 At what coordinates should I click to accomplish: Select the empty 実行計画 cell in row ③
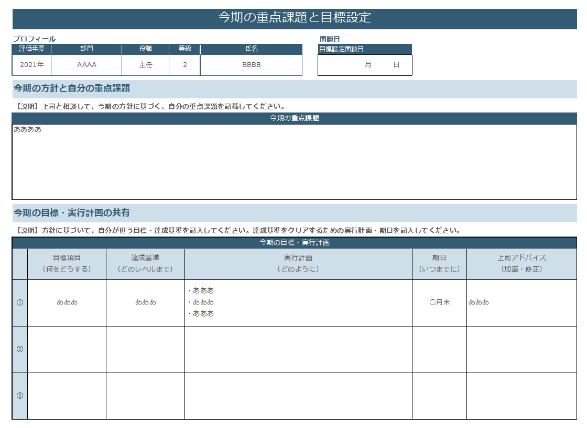click(x=298, y=396)
